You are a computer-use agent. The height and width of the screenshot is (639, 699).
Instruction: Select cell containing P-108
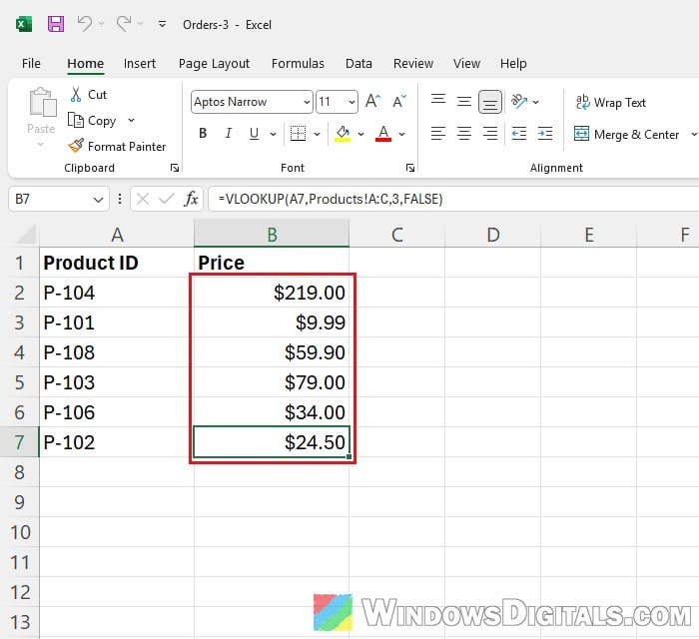pos(117,352)
